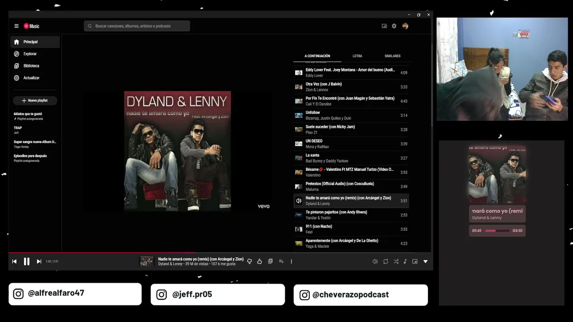Click the now-playing widget progress bar

[497, 231]
